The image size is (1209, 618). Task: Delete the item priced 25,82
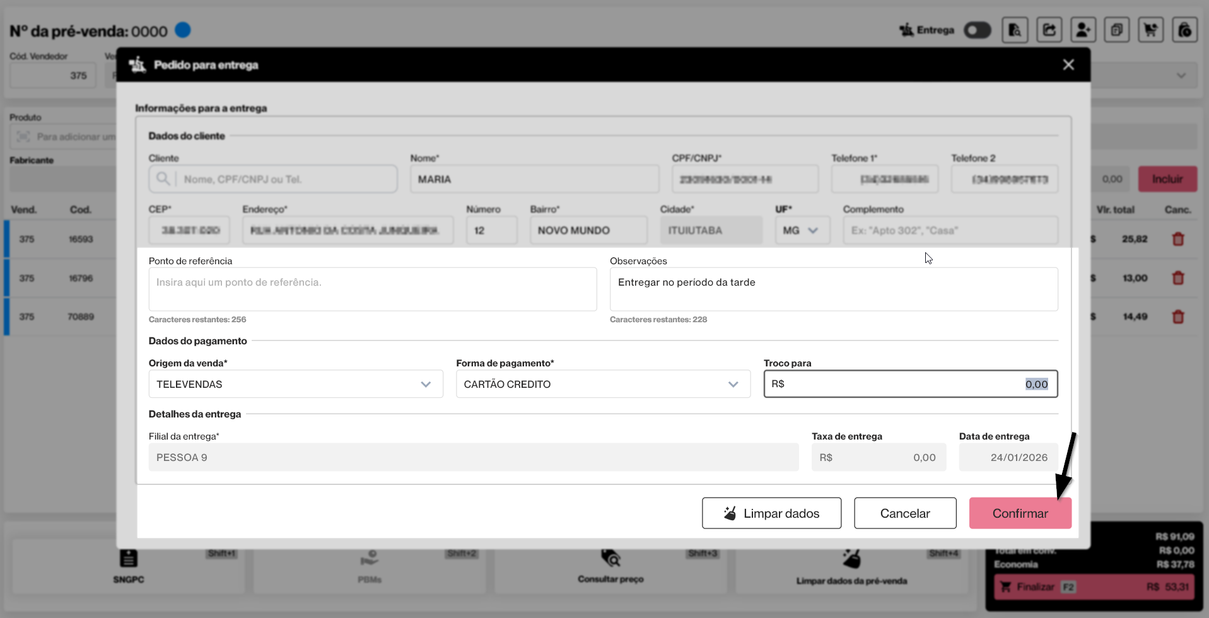1177,240
